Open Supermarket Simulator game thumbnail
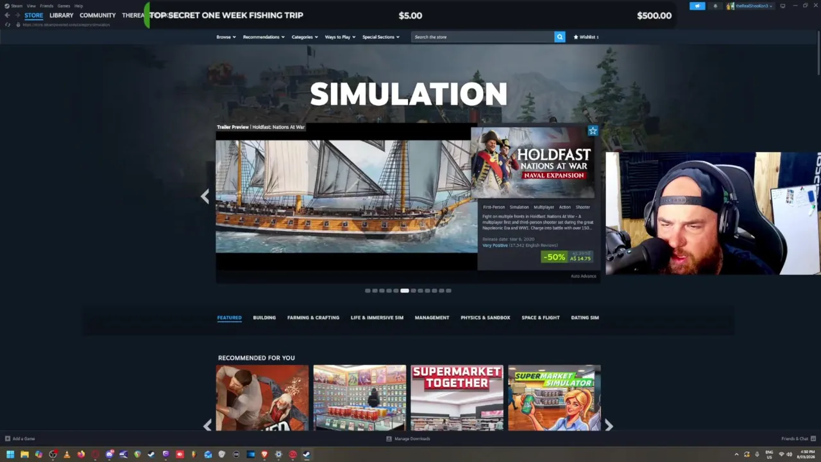This screenshot has height=462, width=821. coord(554,398)
